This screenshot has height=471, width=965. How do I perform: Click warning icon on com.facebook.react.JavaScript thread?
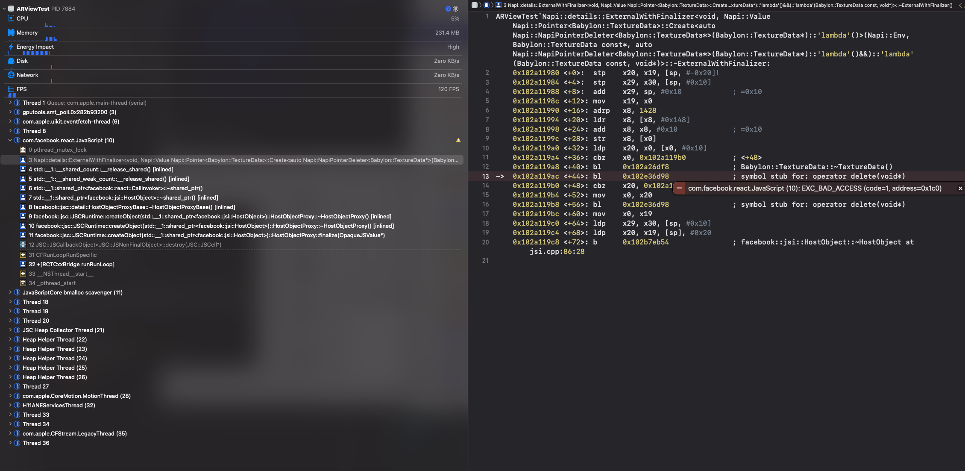click(458, 140)
